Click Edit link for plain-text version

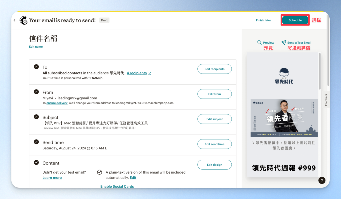pos(133,178)
